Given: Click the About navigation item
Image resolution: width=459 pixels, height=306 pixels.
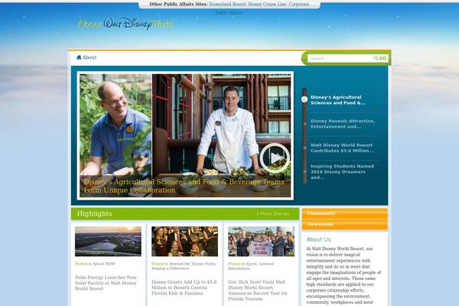Looking at the screenshot, I should (90, 57).
